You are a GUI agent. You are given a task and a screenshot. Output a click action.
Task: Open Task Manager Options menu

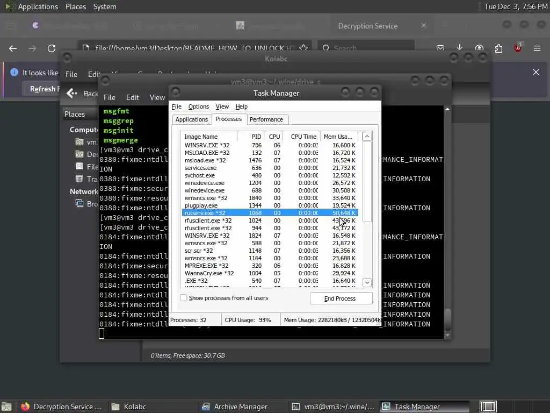(x=199, y=106)
